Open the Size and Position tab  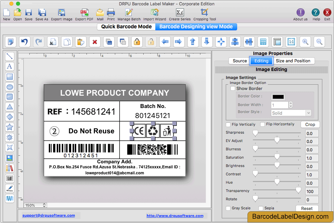(x=293, y=61)
